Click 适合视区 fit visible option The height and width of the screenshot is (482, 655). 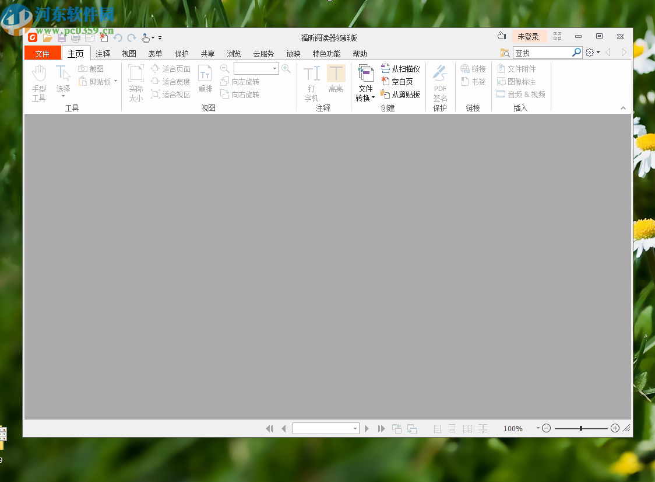171,95
